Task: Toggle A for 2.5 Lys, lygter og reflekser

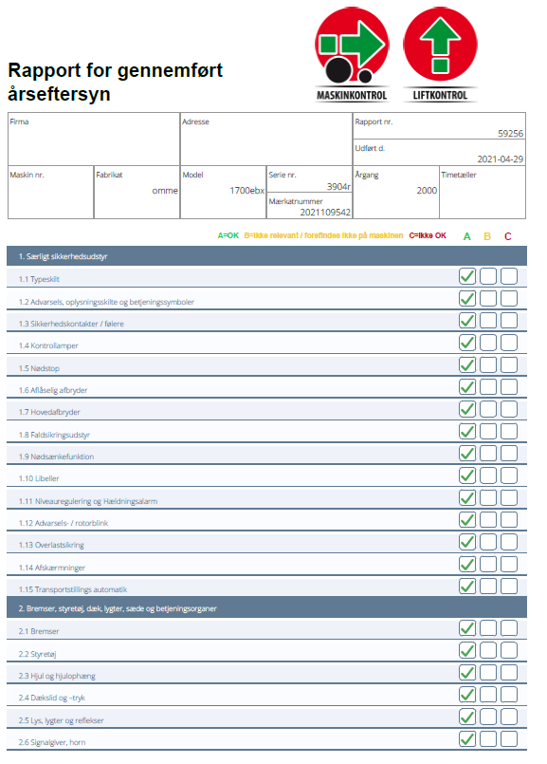Action: pos(467,717)
